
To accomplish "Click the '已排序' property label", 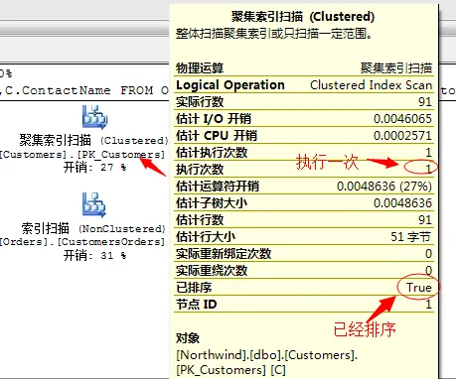I will (194, 288).
